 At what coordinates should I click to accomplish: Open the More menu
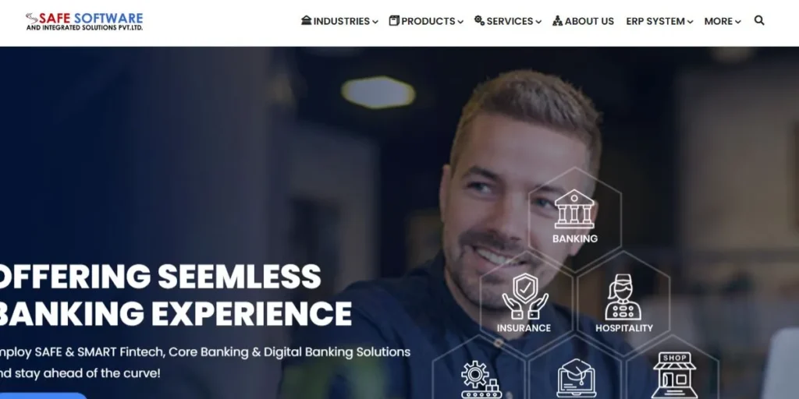pos(722,21)
